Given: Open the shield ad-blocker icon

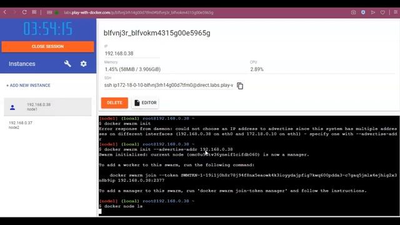Looking at the screenshot, I should [x=363, y=12].
